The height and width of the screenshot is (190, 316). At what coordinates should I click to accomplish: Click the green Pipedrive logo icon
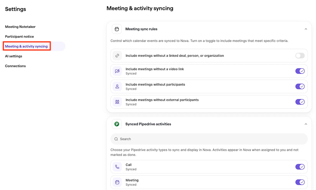(x=117, y=124)
